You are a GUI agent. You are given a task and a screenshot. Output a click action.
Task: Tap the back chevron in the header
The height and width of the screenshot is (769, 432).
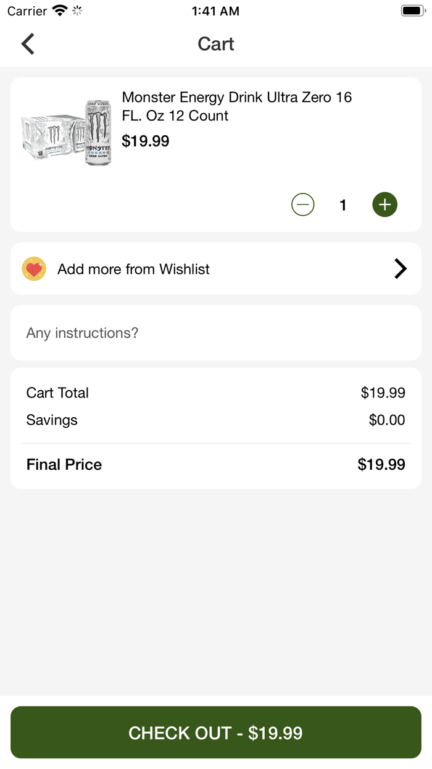click(x=27, y=44)
